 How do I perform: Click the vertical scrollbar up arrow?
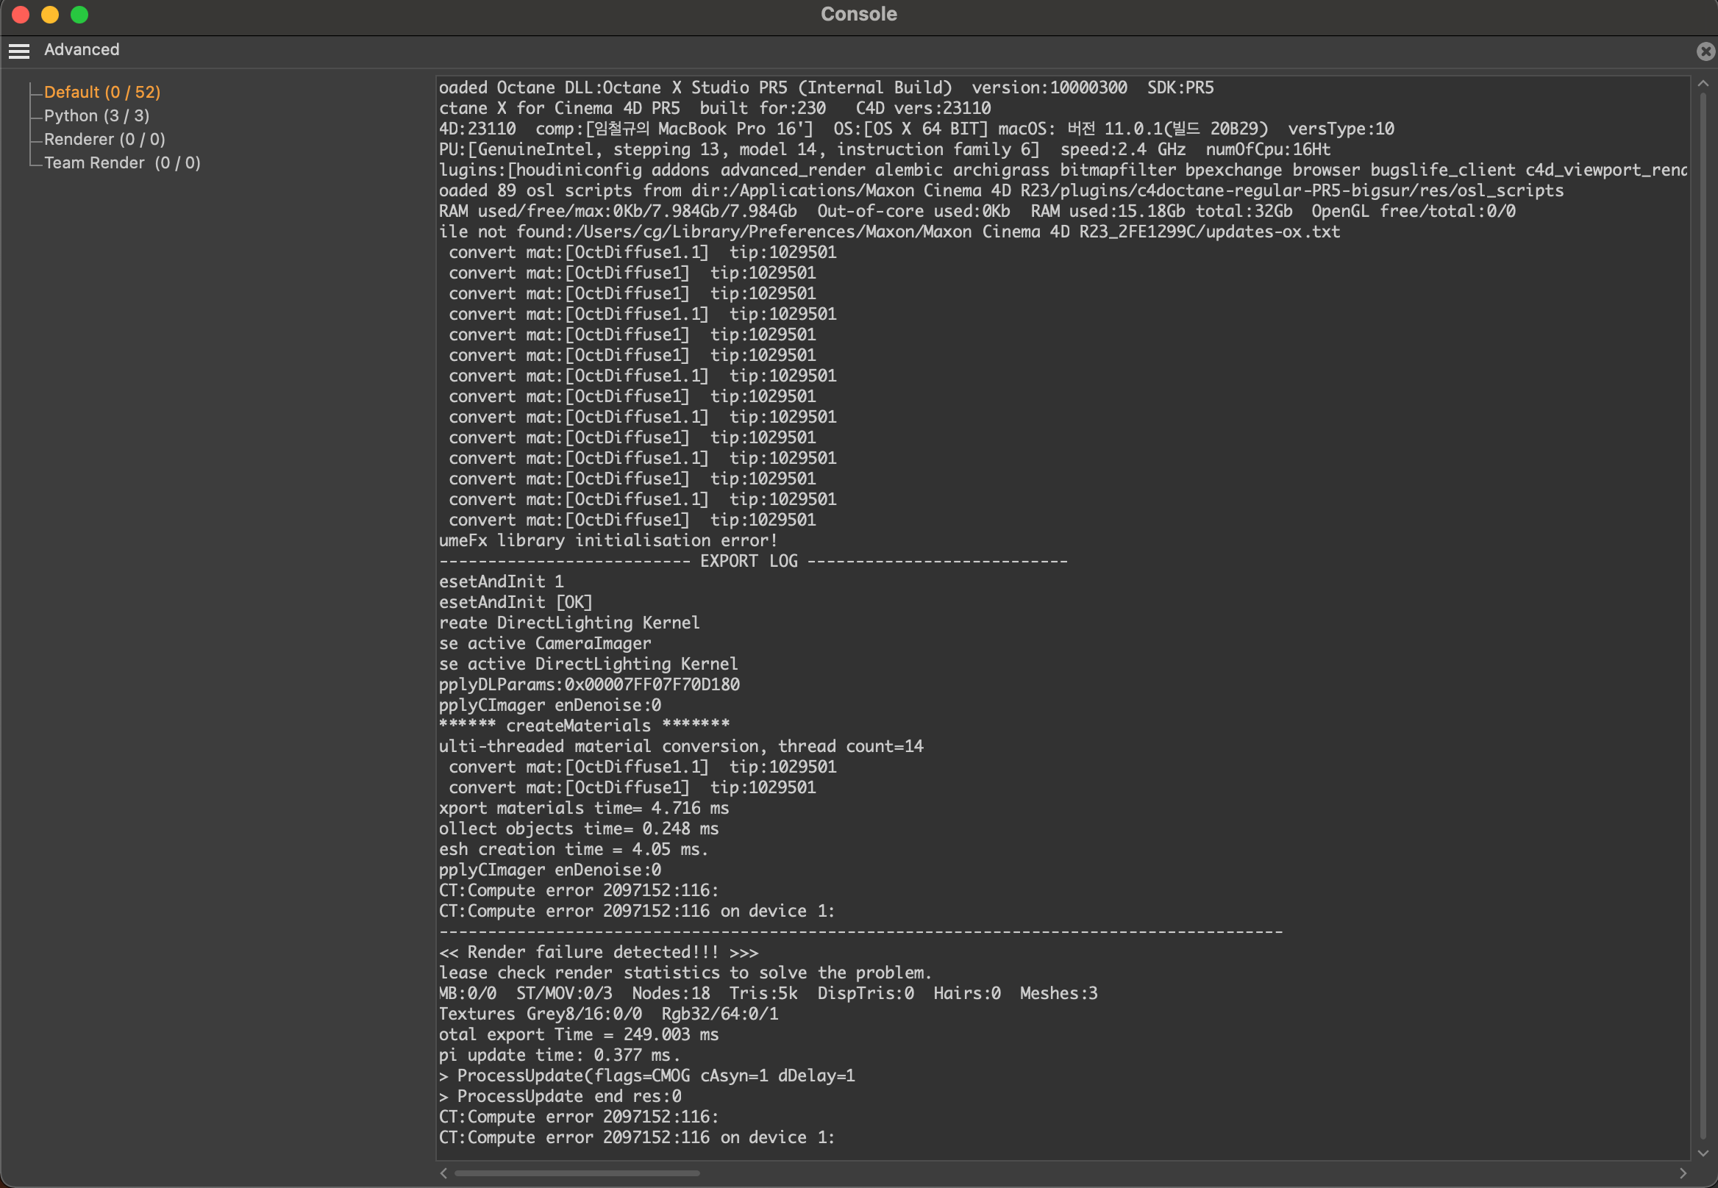coord(1703,84)
